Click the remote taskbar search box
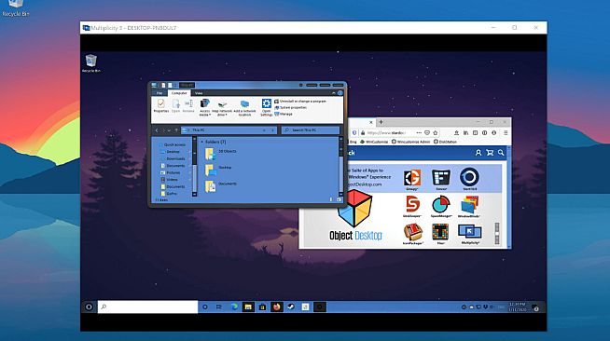 tap(147, 307)
